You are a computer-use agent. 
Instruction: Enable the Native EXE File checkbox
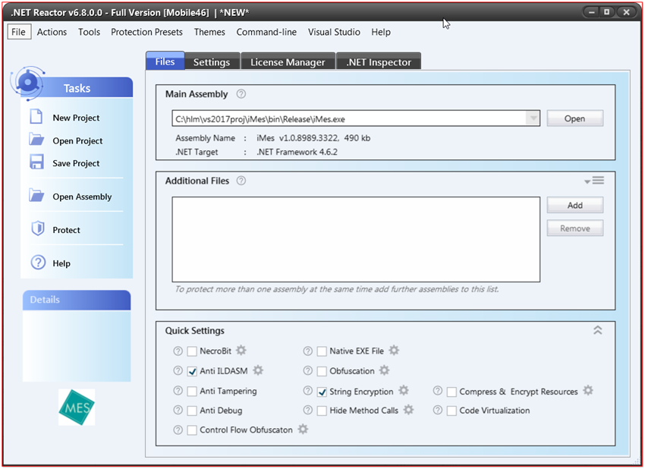pos(322,351)
